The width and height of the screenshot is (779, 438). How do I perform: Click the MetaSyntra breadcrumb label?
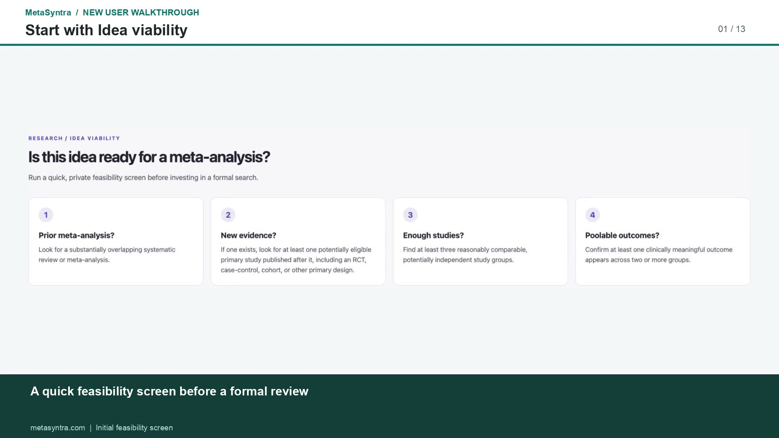pyautogui.click(x=48, y=13)
